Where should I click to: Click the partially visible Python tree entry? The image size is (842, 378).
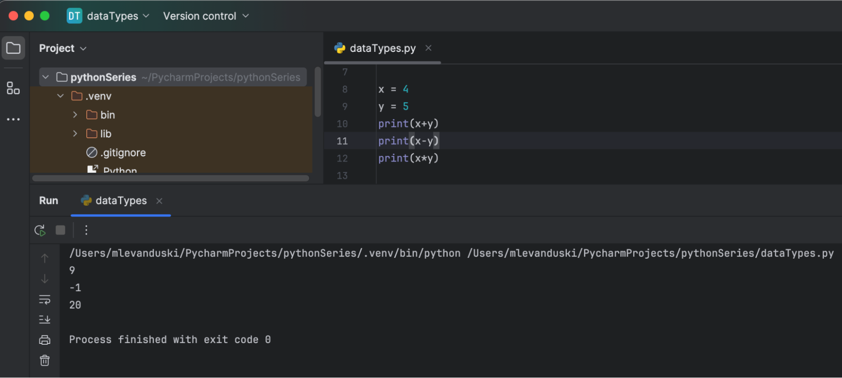pyautogui.click(x=120, y=169)
